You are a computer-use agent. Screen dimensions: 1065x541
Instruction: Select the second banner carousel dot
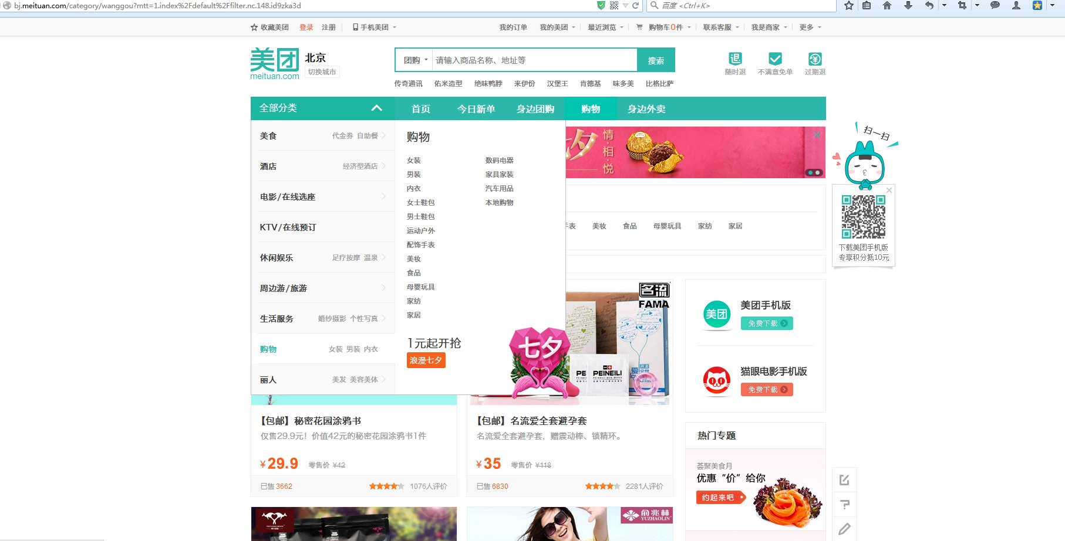[x=817, y=172]
